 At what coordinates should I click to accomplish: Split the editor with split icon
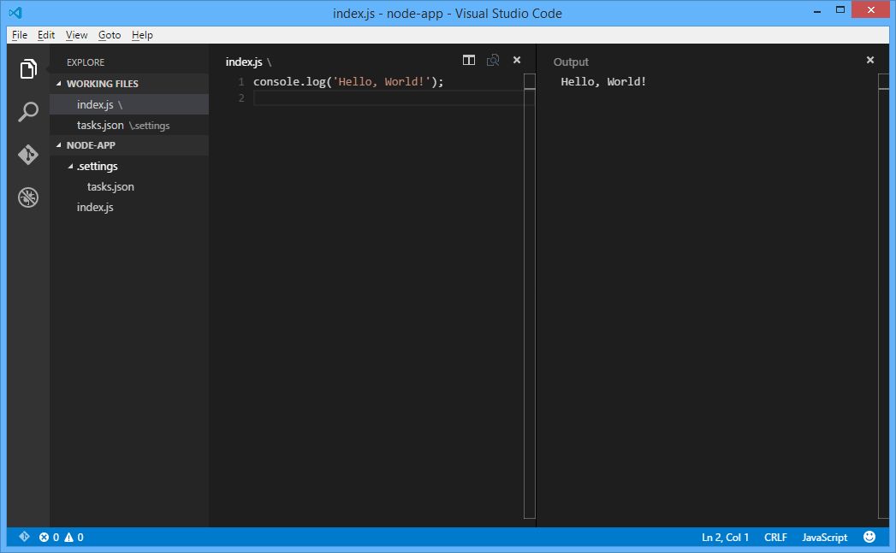[469, 60]
